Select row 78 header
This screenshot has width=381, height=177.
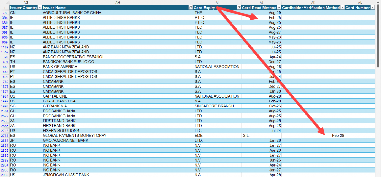pos(5,13)
